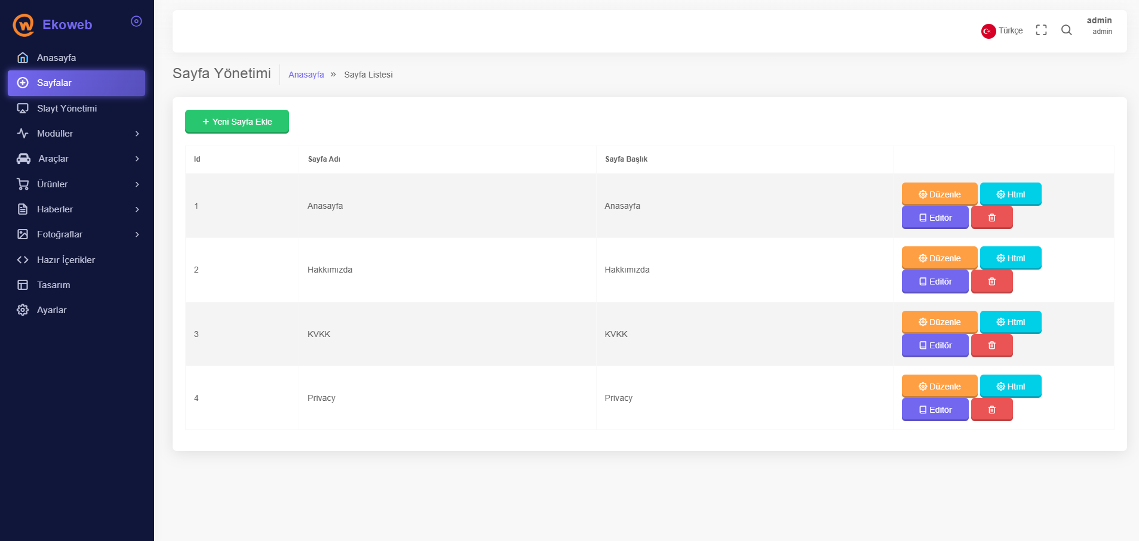Open the admin user profile menu
Image resolution: width=1139 pixels, height=541 pixels.
1099,26
